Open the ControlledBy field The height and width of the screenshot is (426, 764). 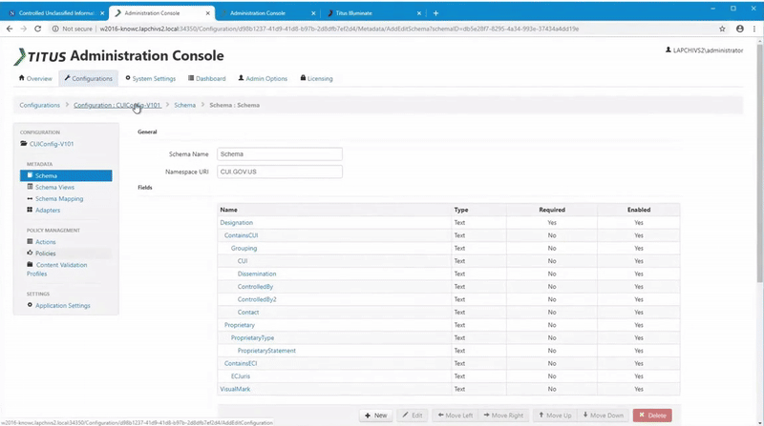click(x=255, y=287)
